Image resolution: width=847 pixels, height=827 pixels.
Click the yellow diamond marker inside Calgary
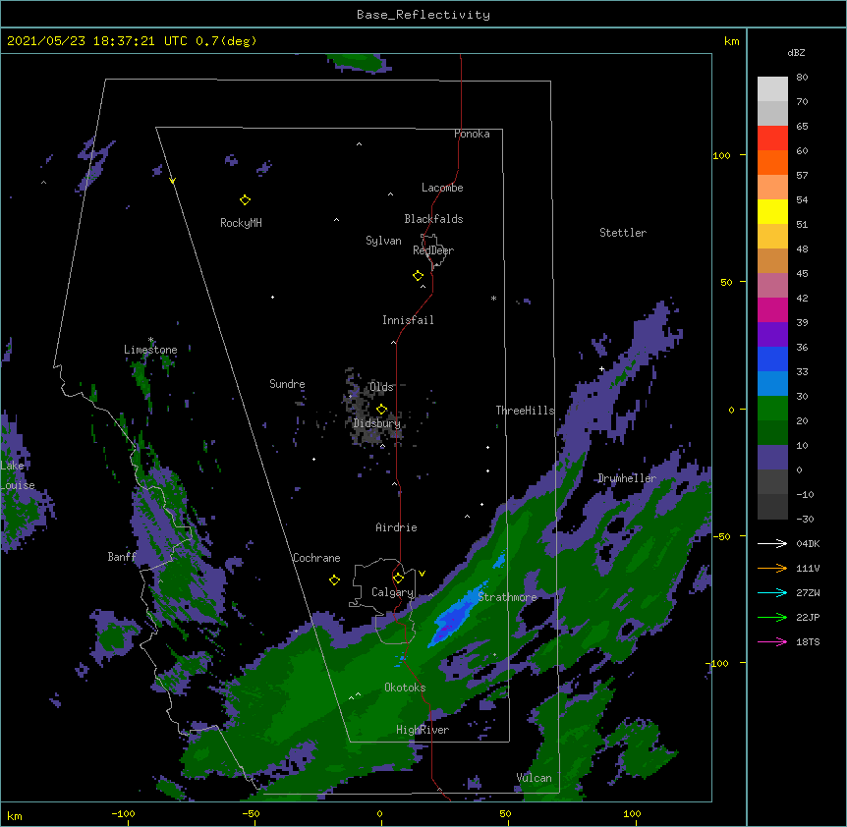click(x=398, y=579)
